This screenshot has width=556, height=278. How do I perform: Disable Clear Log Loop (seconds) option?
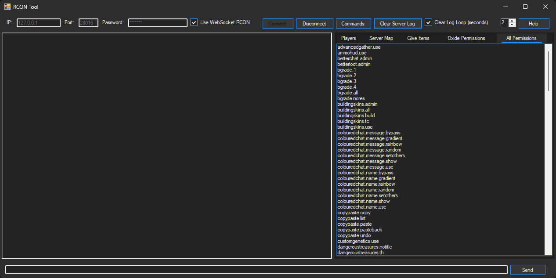[x=428, y=22]
